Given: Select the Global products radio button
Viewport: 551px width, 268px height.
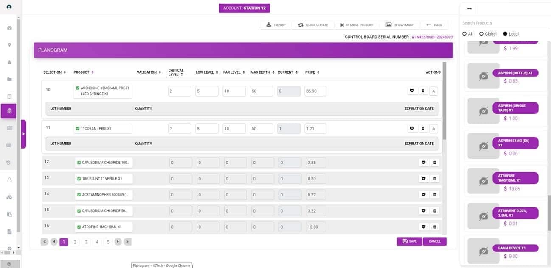Looking at the screenshot, I should [x=481, y=33].
